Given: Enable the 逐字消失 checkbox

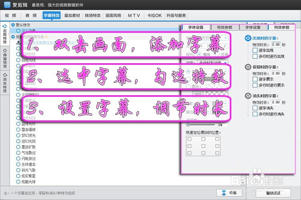Looking at the screenshot, I should pos(255,108).
